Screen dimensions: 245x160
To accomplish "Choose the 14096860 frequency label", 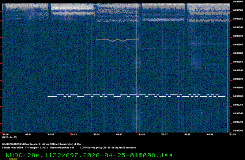I will click(238, 62).
